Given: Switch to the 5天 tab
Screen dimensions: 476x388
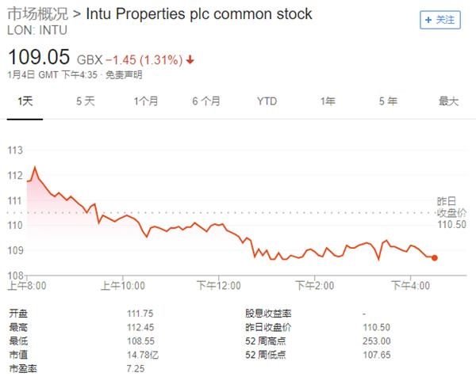Looking at the screenshot, I should pyautogui.click(x=85, y=101).
